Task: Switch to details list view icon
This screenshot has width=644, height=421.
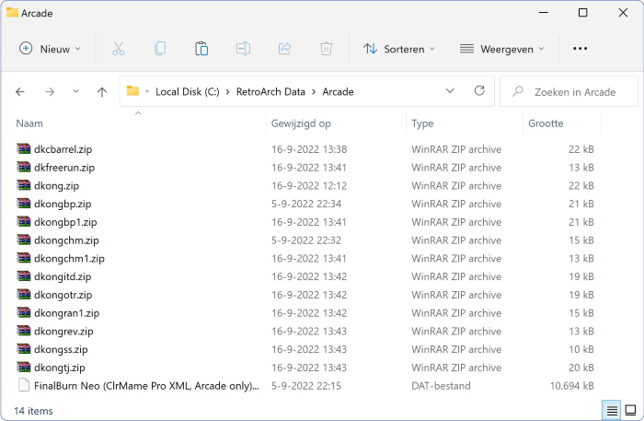Action: [x=612, y=410]
